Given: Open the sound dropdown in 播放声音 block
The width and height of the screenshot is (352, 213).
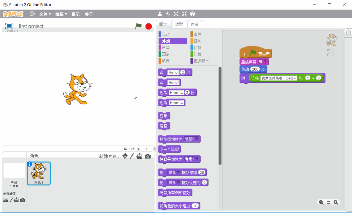Looking at the screenshot, I should 265,61.
